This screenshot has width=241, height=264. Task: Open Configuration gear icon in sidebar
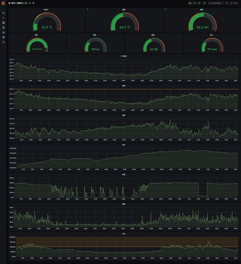[x=3, y=37]
